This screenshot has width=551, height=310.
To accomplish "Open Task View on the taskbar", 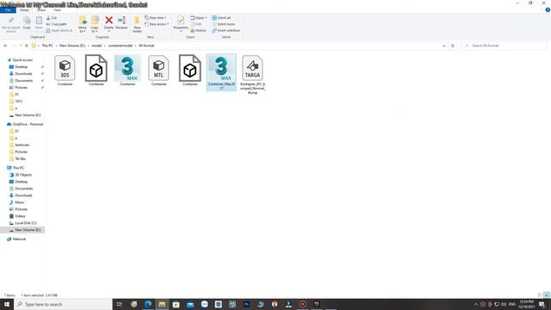I will 119,304.
